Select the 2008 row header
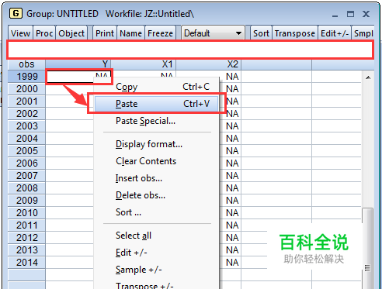The width and height of the screenshot is (382, 289). tap(26, 188)
